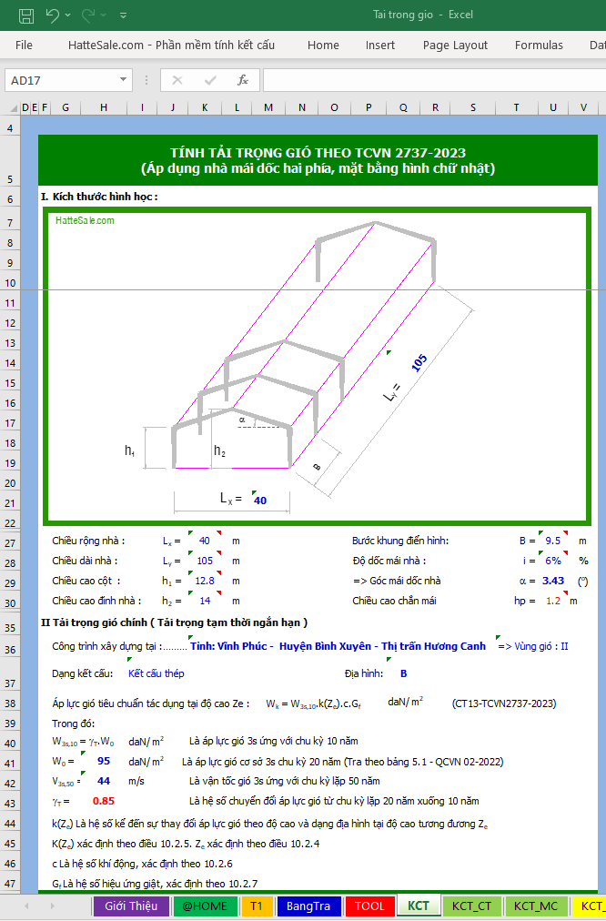This screenshot has height=921, width=606.
Task: Select the Lx cell with value 40
Action: 205,541
